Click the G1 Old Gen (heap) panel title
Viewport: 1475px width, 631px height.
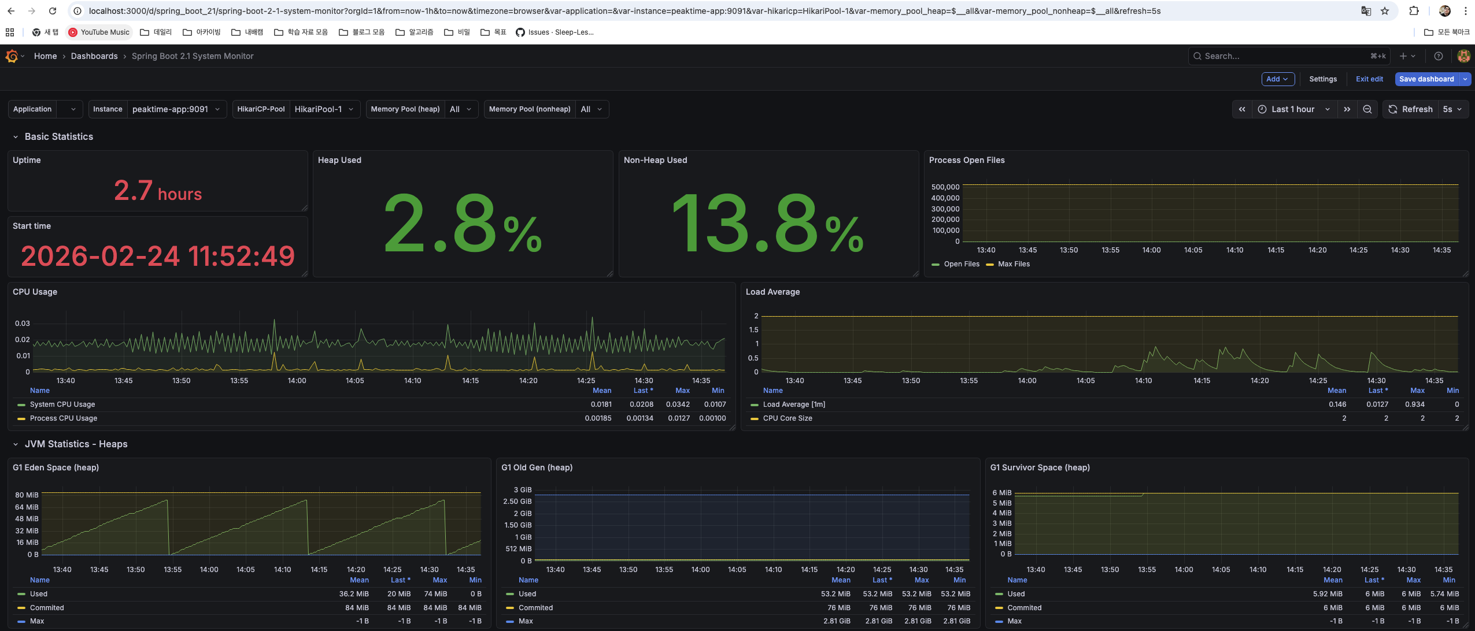[537, 467]
